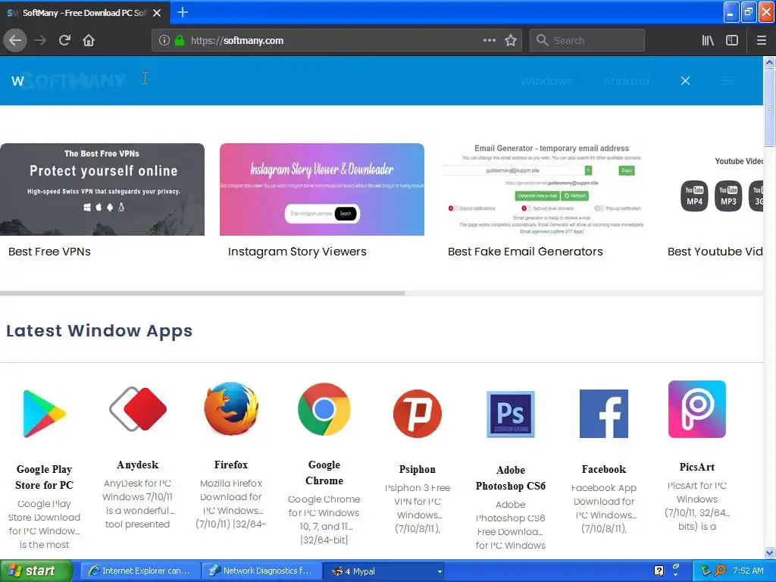Go back to the previous page

(x=15, y=41)
